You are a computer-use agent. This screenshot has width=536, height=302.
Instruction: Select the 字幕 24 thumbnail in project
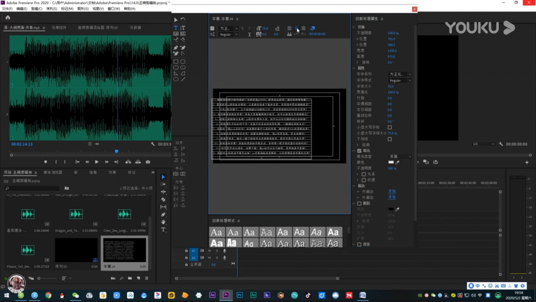[125, 250]
